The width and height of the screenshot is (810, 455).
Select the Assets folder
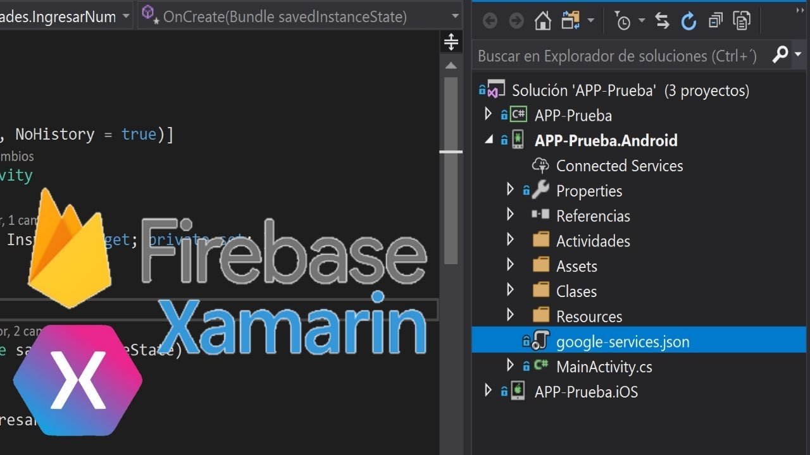pos(576,266)
